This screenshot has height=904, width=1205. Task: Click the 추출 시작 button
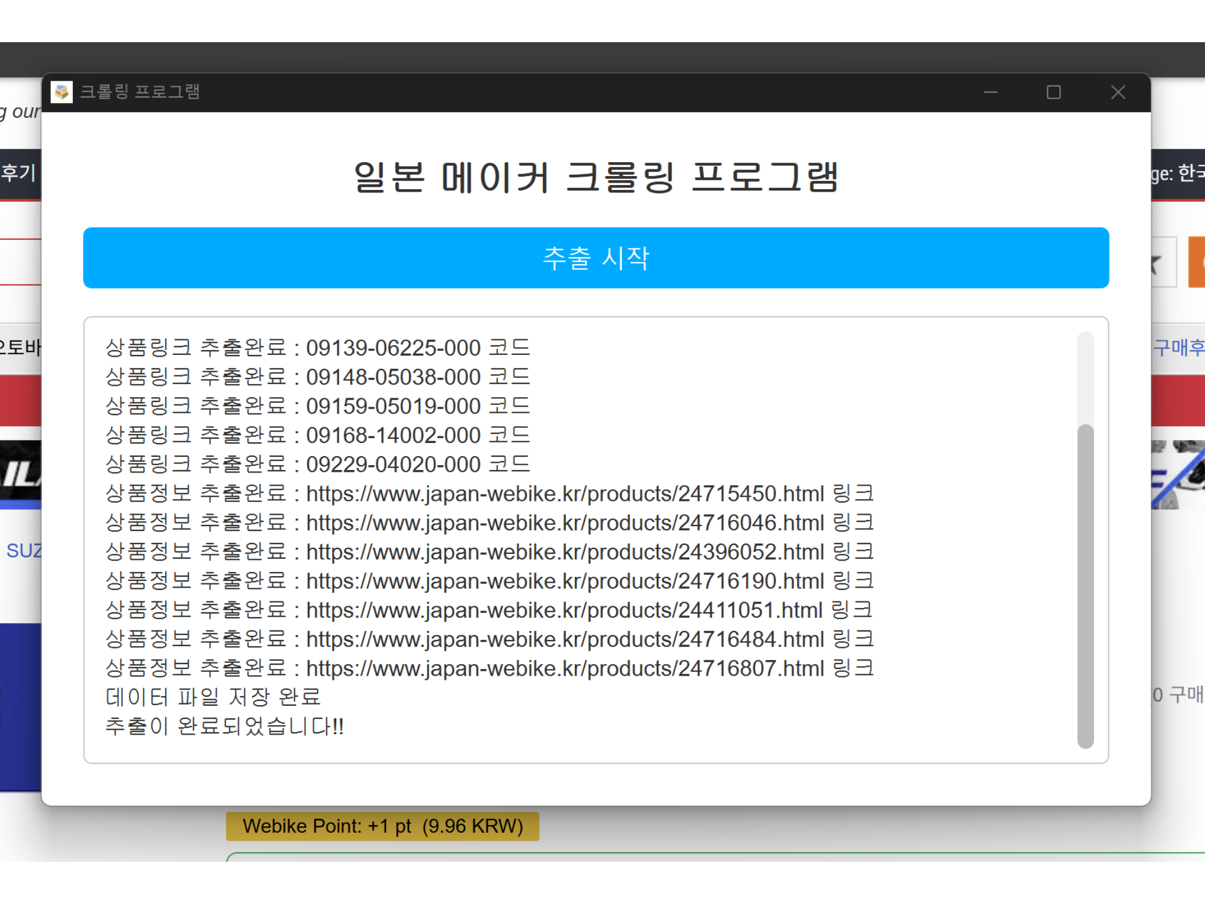[x=596, y=258]
